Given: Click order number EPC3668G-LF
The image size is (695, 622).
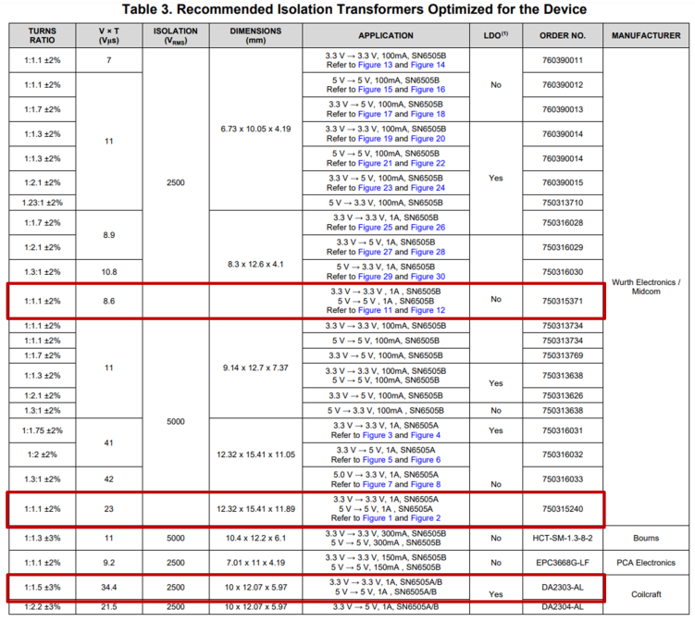Looking at the screenshot, I should 563,563.
